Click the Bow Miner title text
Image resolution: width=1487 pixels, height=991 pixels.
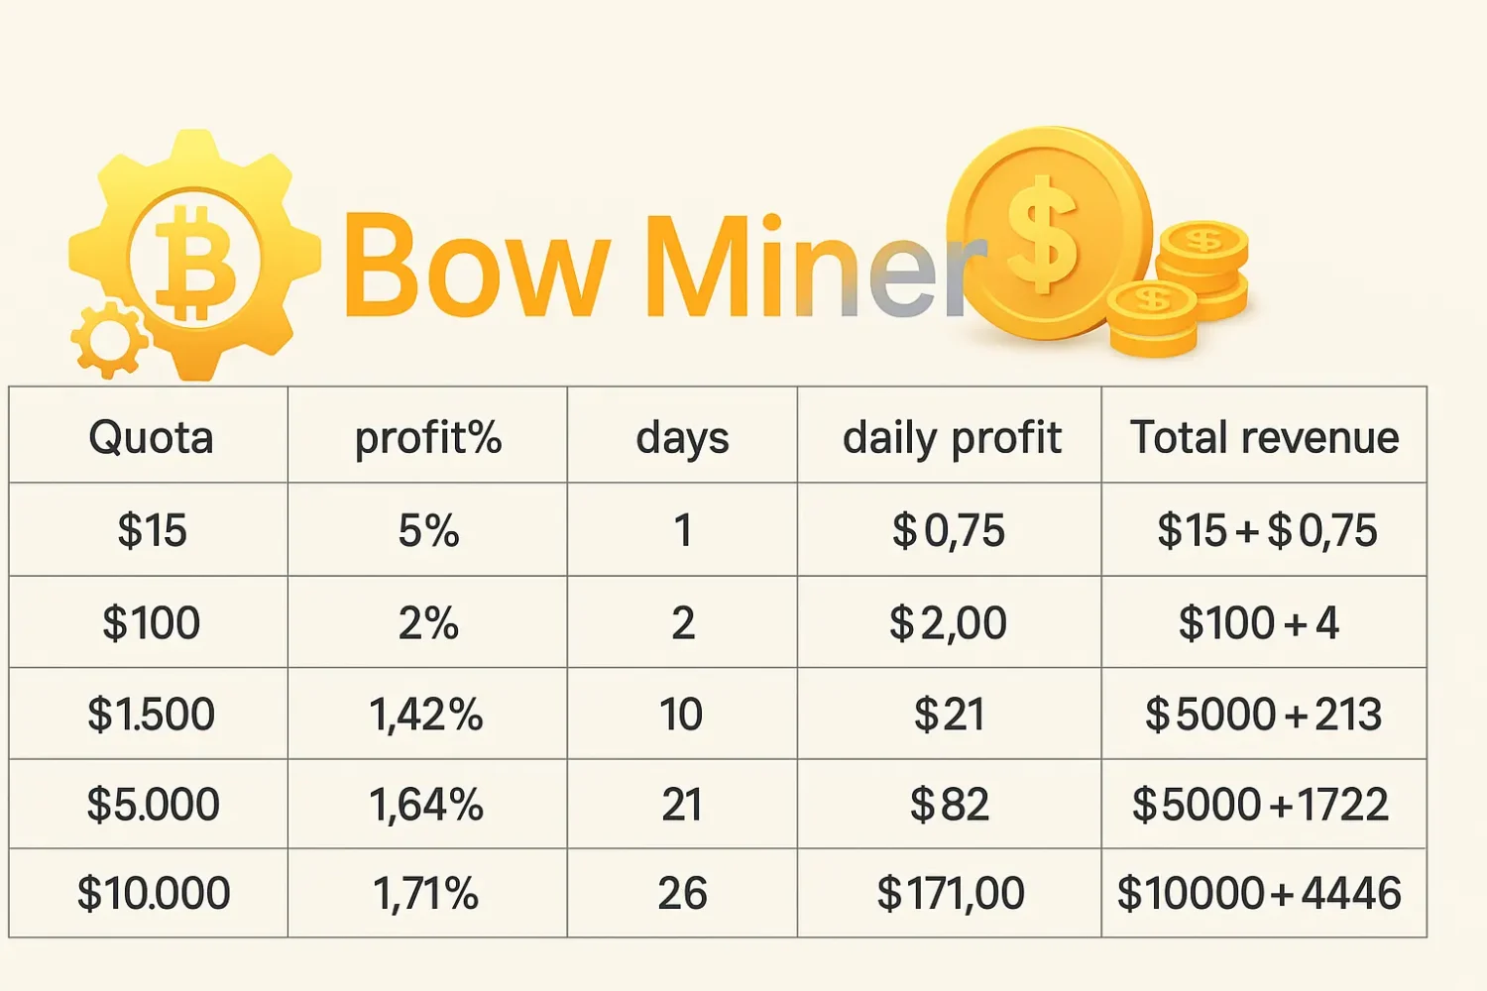(x=654, y=266)
